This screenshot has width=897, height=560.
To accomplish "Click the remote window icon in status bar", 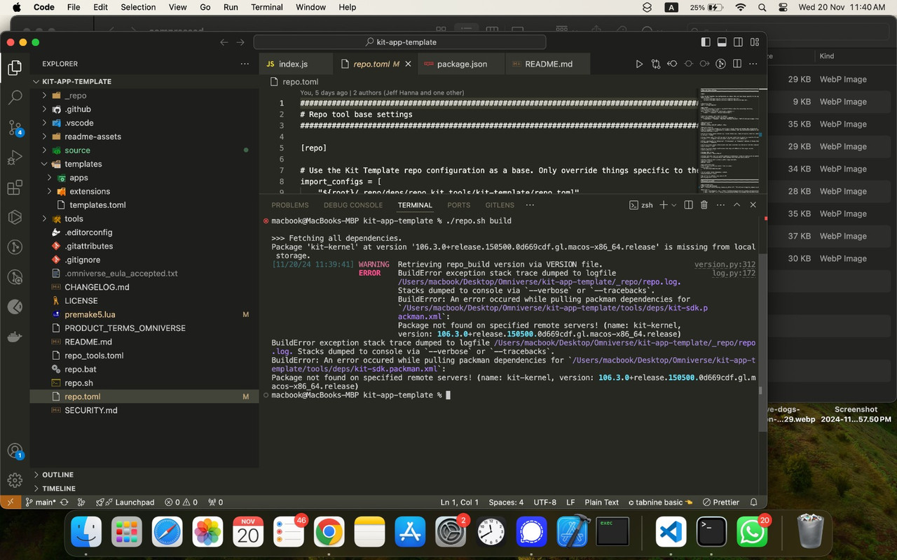I will 11,502.
